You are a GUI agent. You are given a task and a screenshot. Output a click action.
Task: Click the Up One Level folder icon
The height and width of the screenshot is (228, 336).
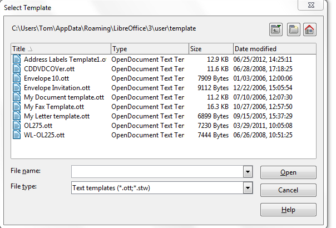point(276,29)
